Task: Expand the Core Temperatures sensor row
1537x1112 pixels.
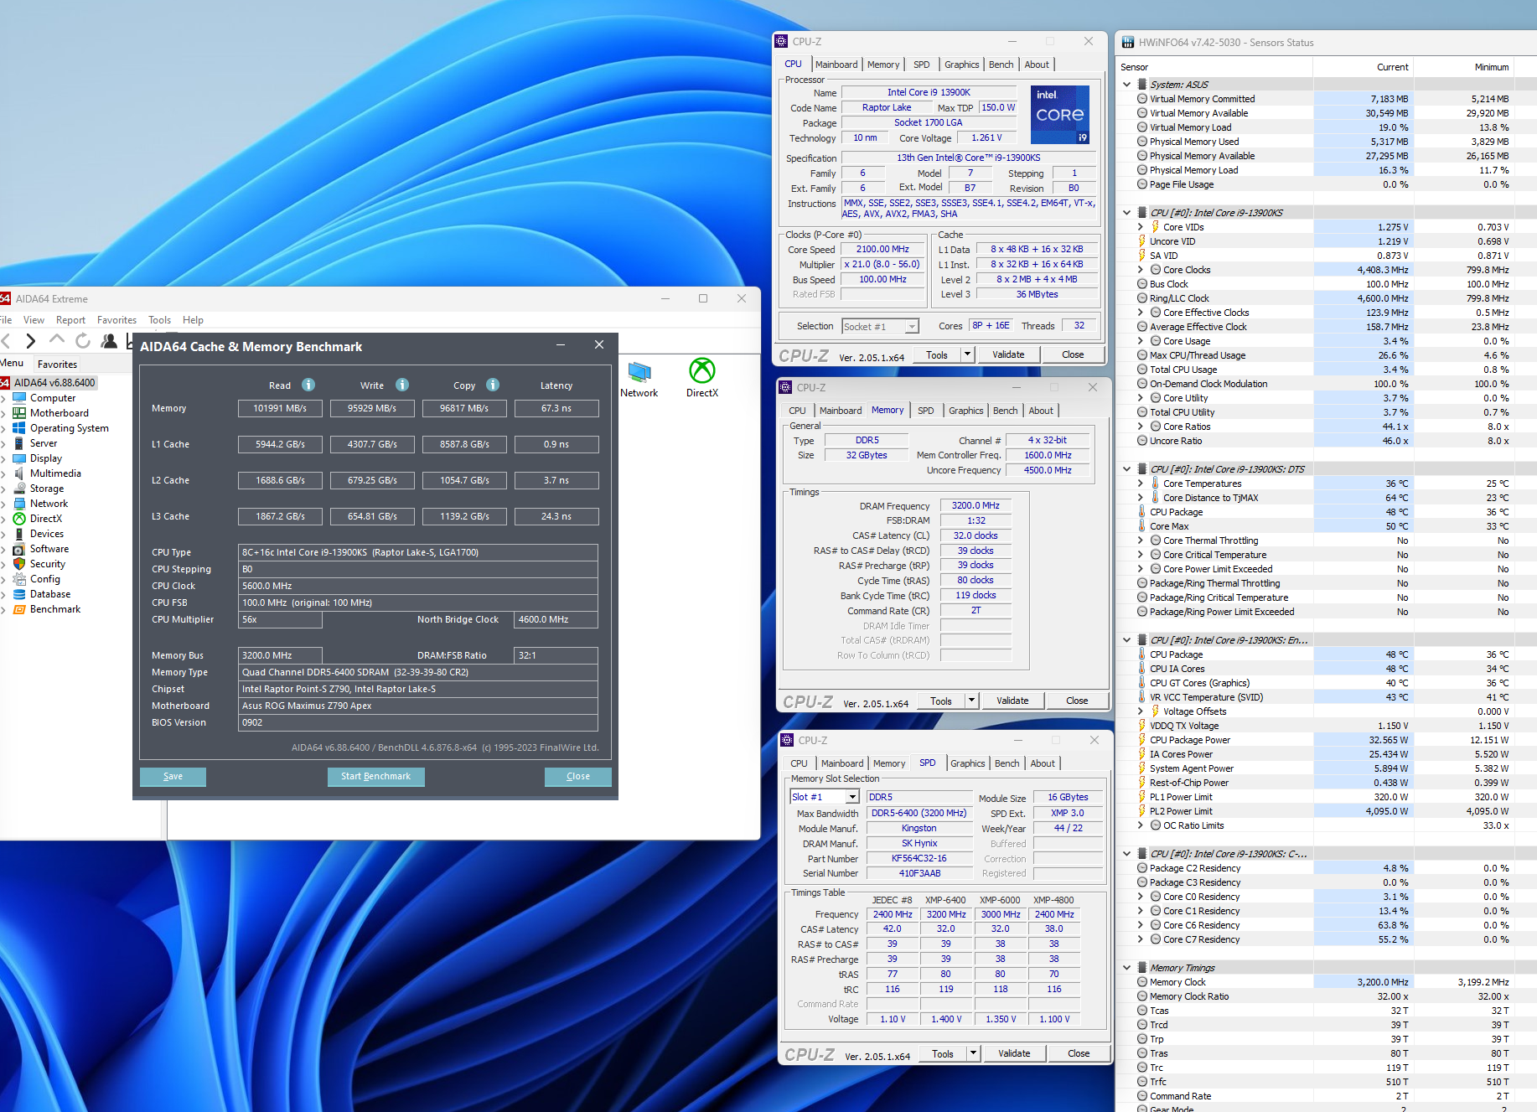Action: 1141,484
